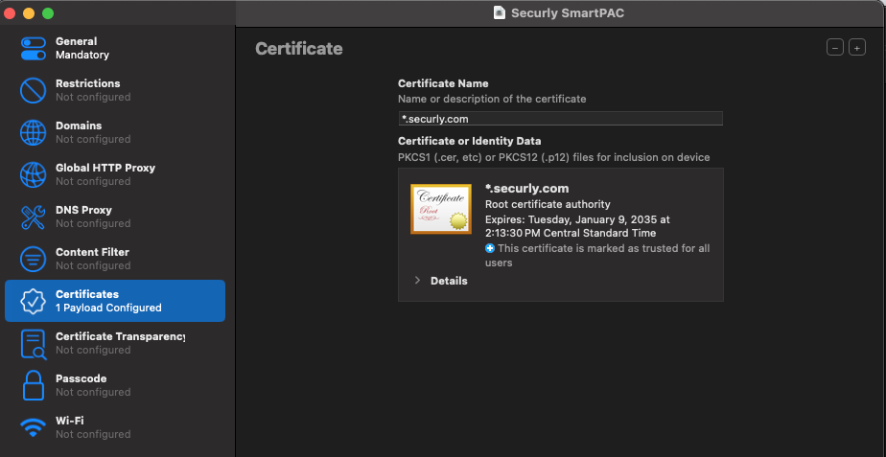Viewport: 886px width, 457px height.
Task: Click the Certificate Name input field
Action: coord(561,119)
